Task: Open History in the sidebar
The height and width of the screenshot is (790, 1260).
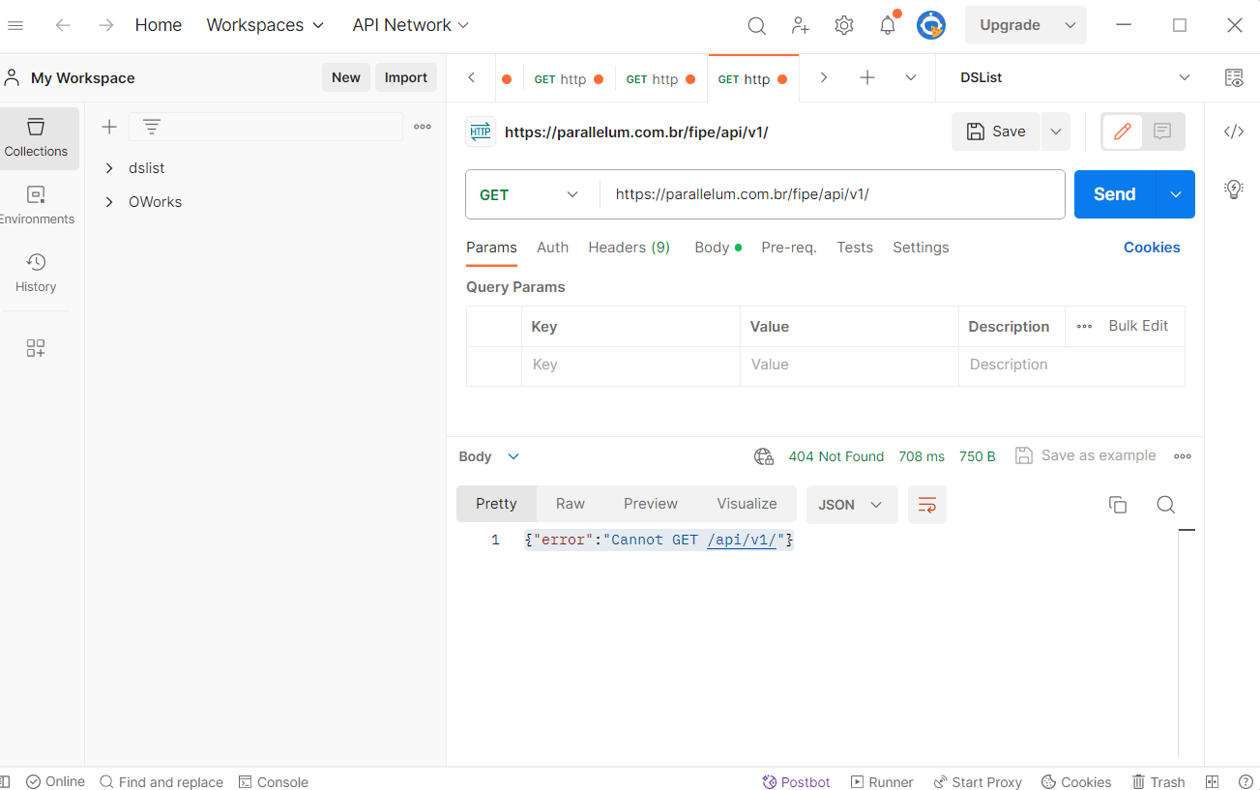Action: pos(36,273)
